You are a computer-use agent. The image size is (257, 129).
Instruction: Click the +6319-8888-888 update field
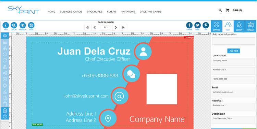(x=233, y=80)
